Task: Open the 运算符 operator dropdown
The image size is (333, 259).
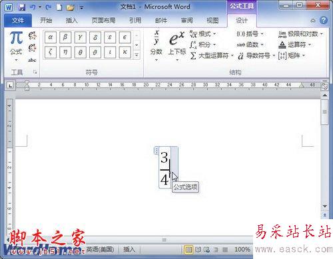Action: tap(294, 44)
